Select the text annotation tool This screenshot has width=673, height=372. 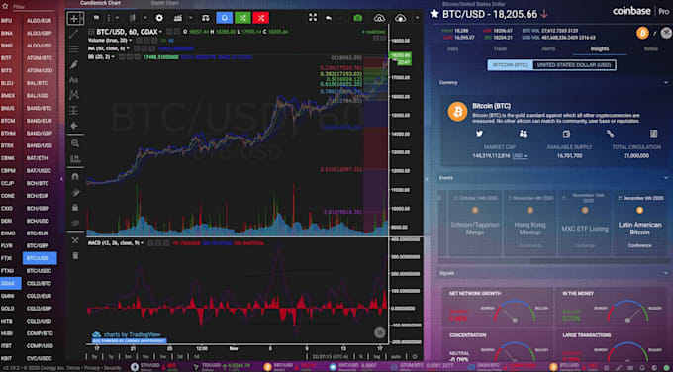tap(74, 80)
